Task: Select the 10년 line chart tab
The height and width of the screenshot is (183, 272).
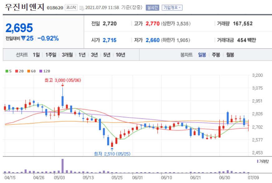Action: click(120, 55)
